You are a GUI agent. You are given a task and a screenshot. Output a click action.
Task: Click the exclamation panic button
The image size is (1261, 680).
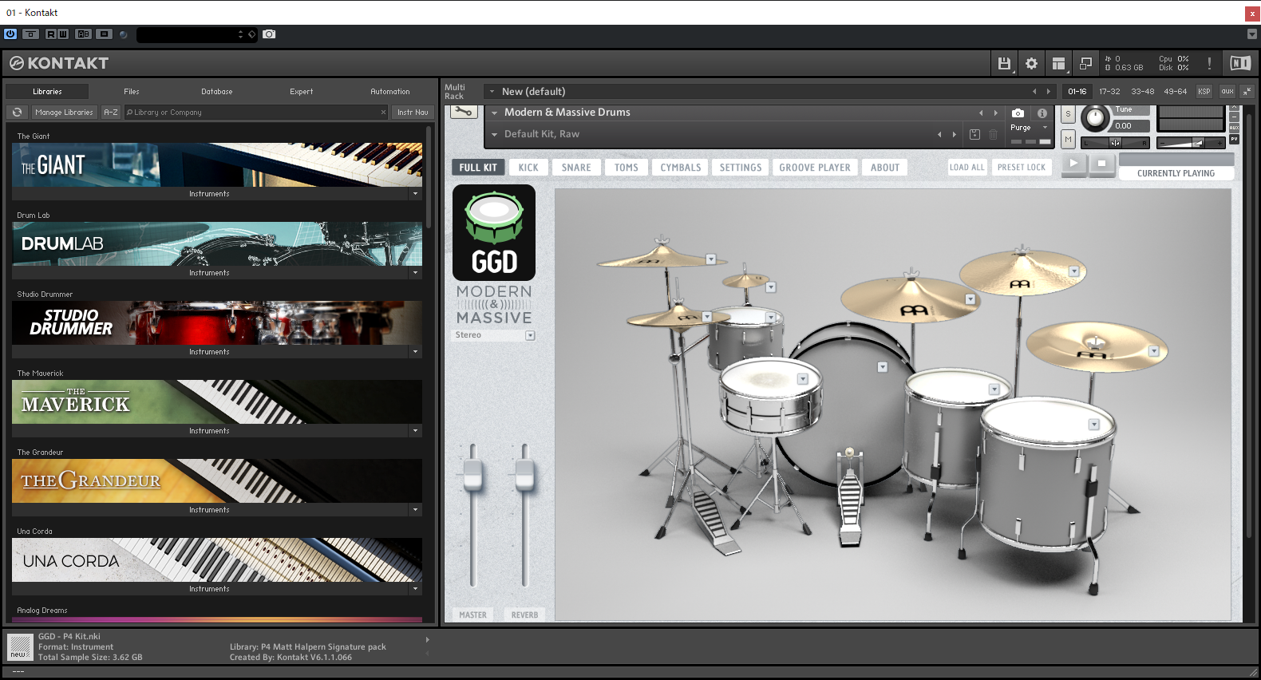tap(1209, 63)
